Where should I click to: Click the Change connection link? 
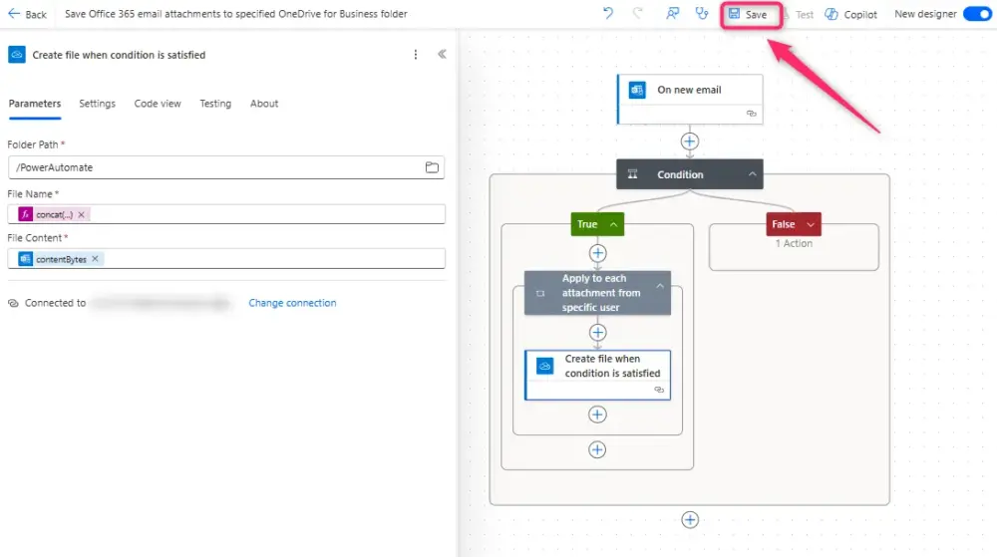(x=292, y=303)
